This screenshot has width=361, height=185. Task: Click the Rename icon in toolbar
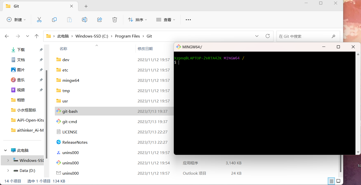pyautogui.click(x=85, y=20)
